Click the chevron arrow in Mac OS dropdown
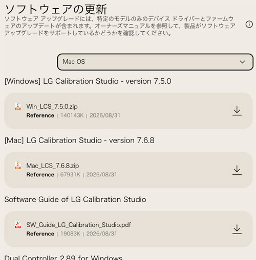 click(242, 62)
